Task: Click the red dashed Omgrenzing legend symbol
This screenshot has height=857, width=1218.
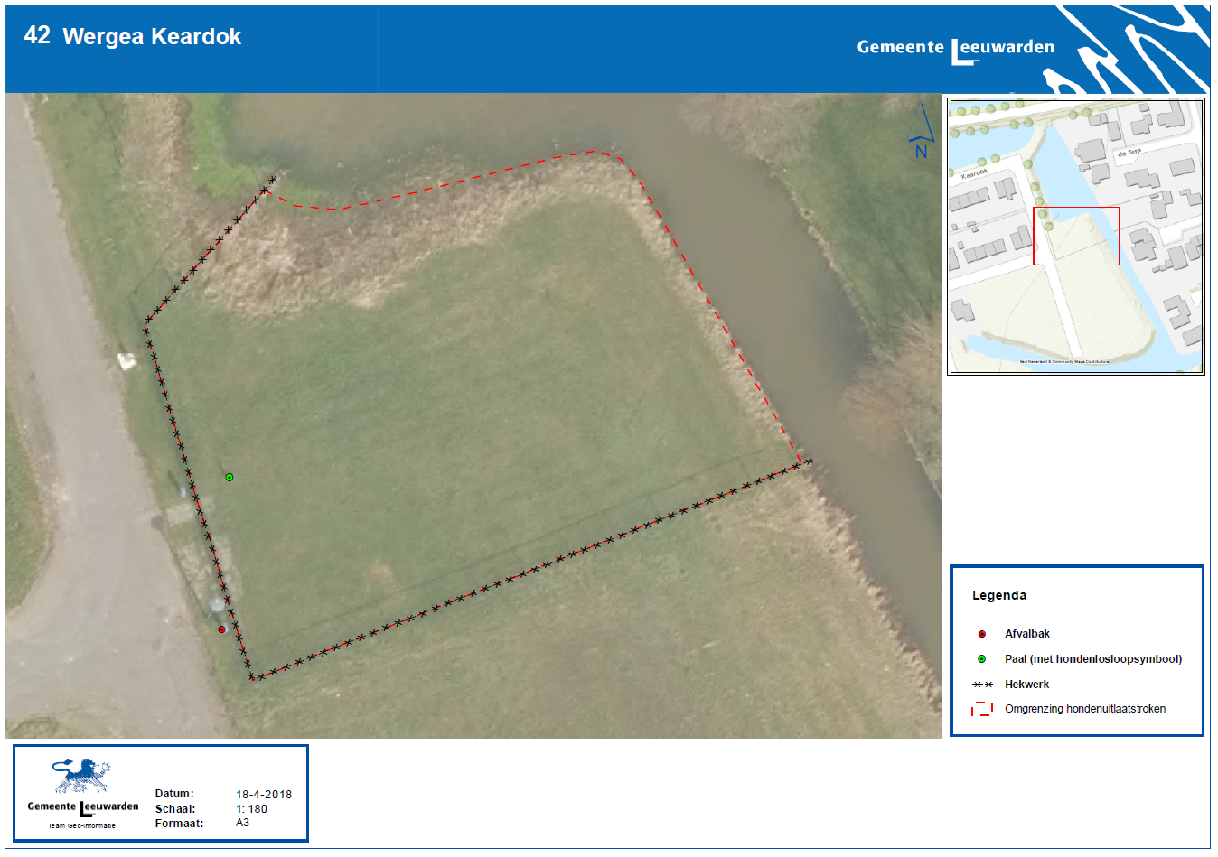Action: click(x=982, y=709)
